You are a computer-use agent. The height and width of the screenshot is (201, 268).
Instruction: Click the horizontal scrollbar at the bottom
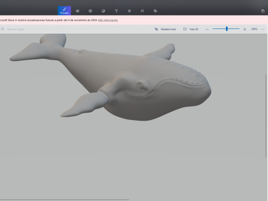[65, 199]
